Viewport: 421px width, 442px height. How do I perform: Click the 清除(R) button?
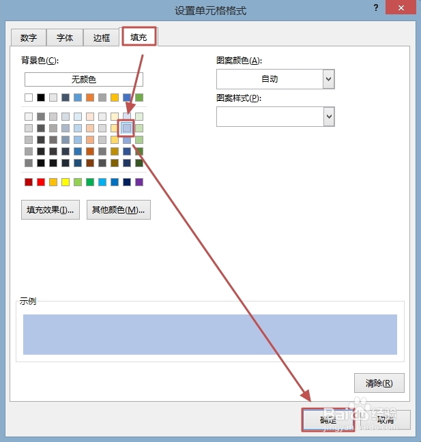(x=379, y=383)
